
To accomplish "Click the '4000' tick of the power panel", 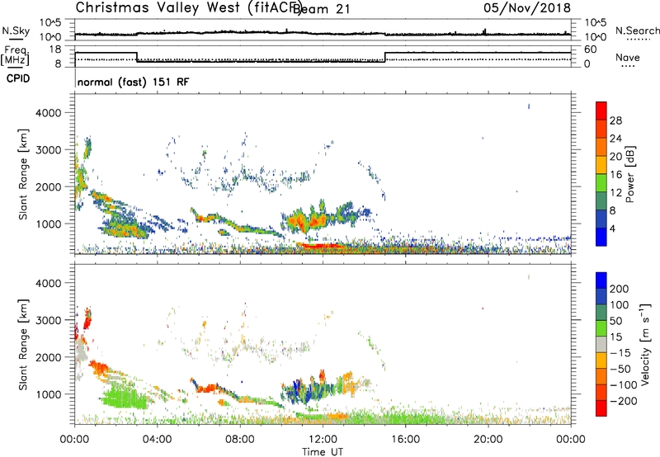I will point(48,113).
